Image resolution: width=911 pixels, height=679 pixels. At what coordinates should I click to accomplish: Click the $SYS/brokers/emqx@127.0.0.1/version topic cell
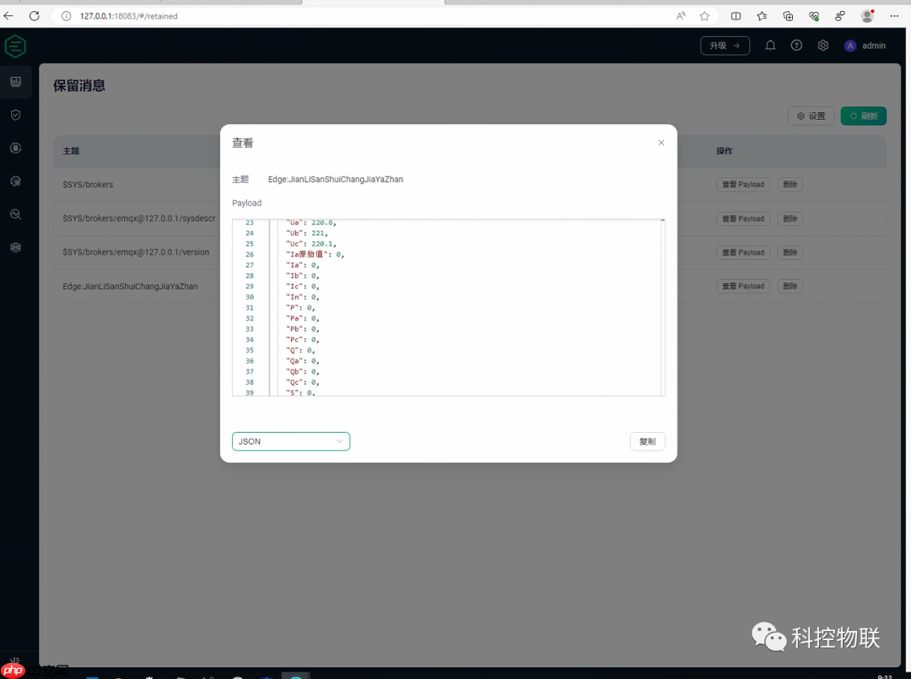pyautogui.click(x=136, y=253)
